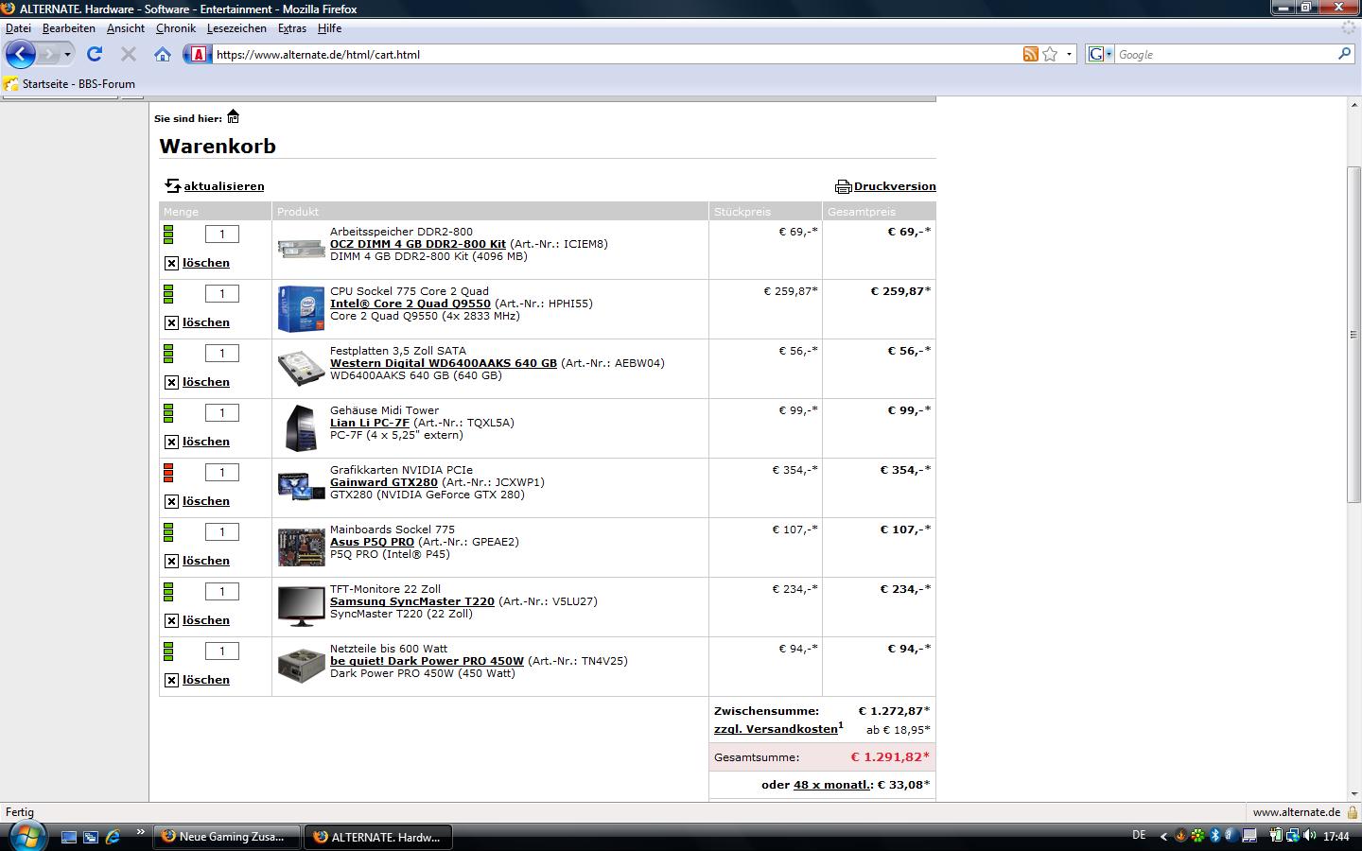Click the quantity field for OCZ DIMM row
Image resolution: width=1362 pixels, height=851 pixels.
222,234
